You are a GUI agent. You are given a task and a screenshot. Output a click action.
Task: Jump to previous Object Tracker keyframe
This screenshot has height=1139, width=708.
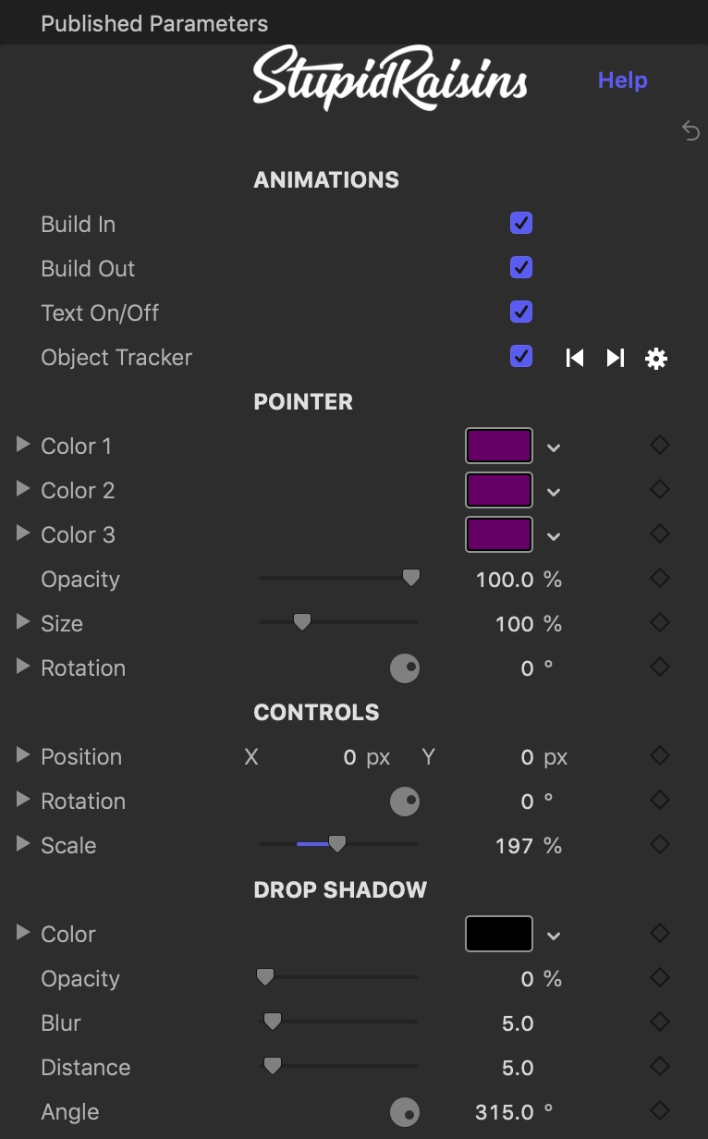coord(575,358)
